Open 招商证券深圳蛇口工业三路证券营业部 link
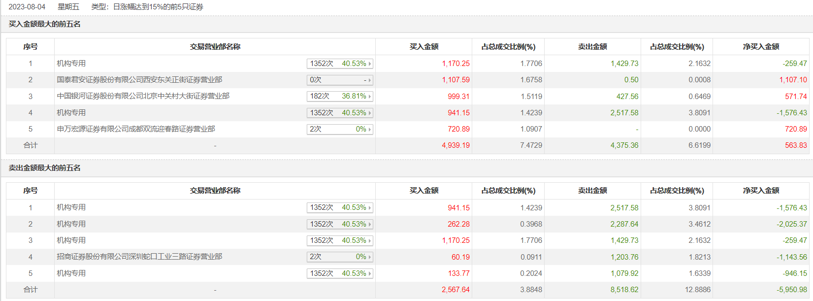 (x=139, y=257)
